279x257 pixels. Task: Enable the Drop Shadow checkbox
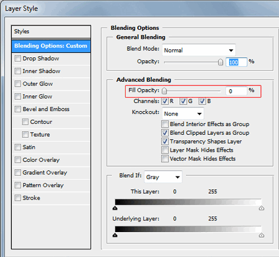pyautogui.click(x=17, y=59)
